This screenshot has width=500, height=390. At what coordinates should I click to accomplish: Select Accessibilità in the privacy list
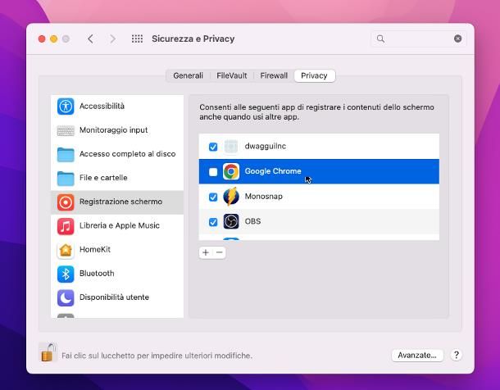pyautogui.click(x=102, y=107)
